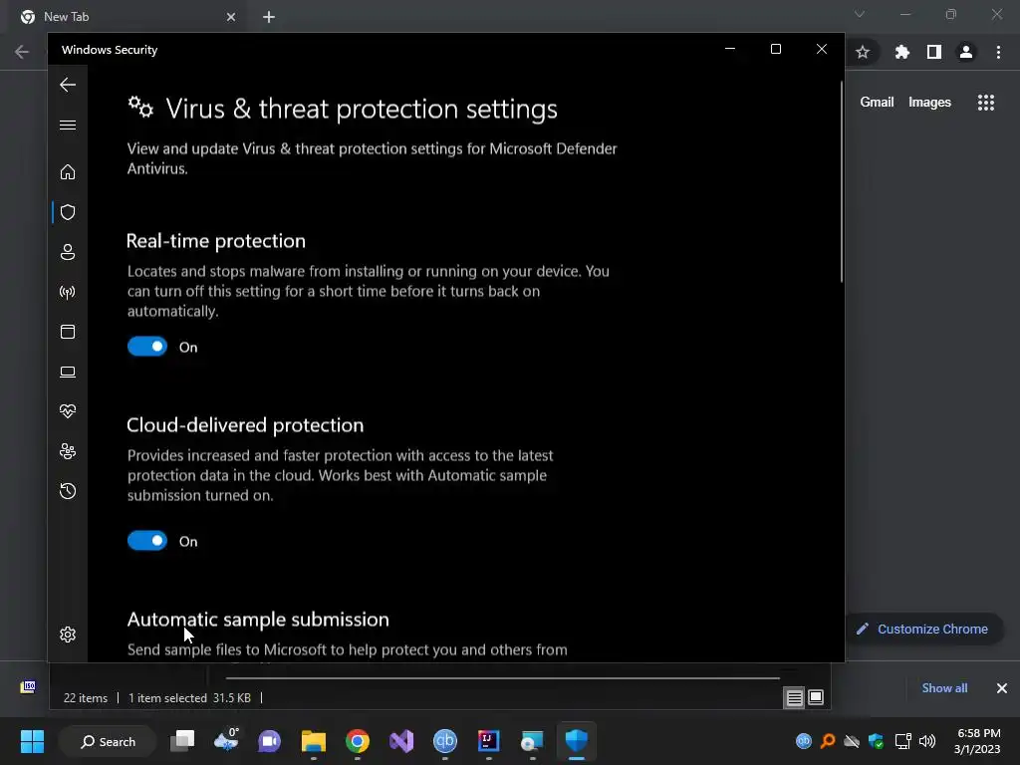Switch File Explorer to large icons view

(816, 698)
